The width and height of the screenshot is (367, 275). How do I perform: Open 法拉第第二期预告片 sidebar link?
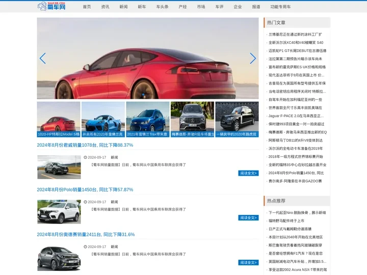click(x=295, y=59)
